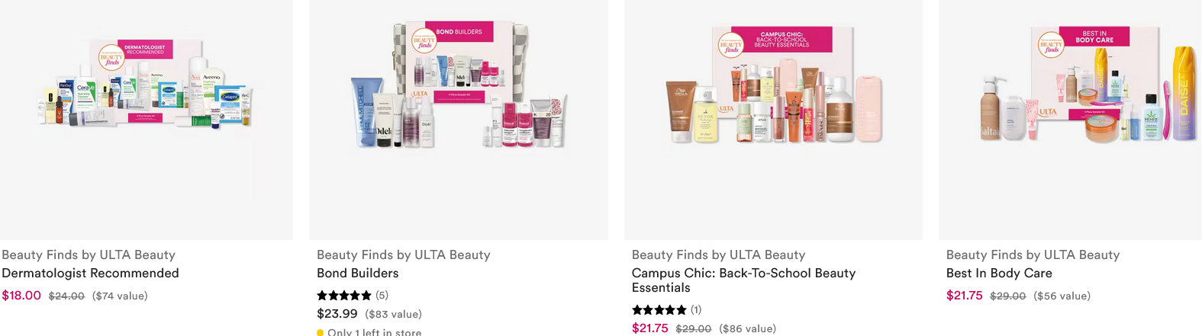Click the (1) review count
1202x336 pixels.
(696, 309)
